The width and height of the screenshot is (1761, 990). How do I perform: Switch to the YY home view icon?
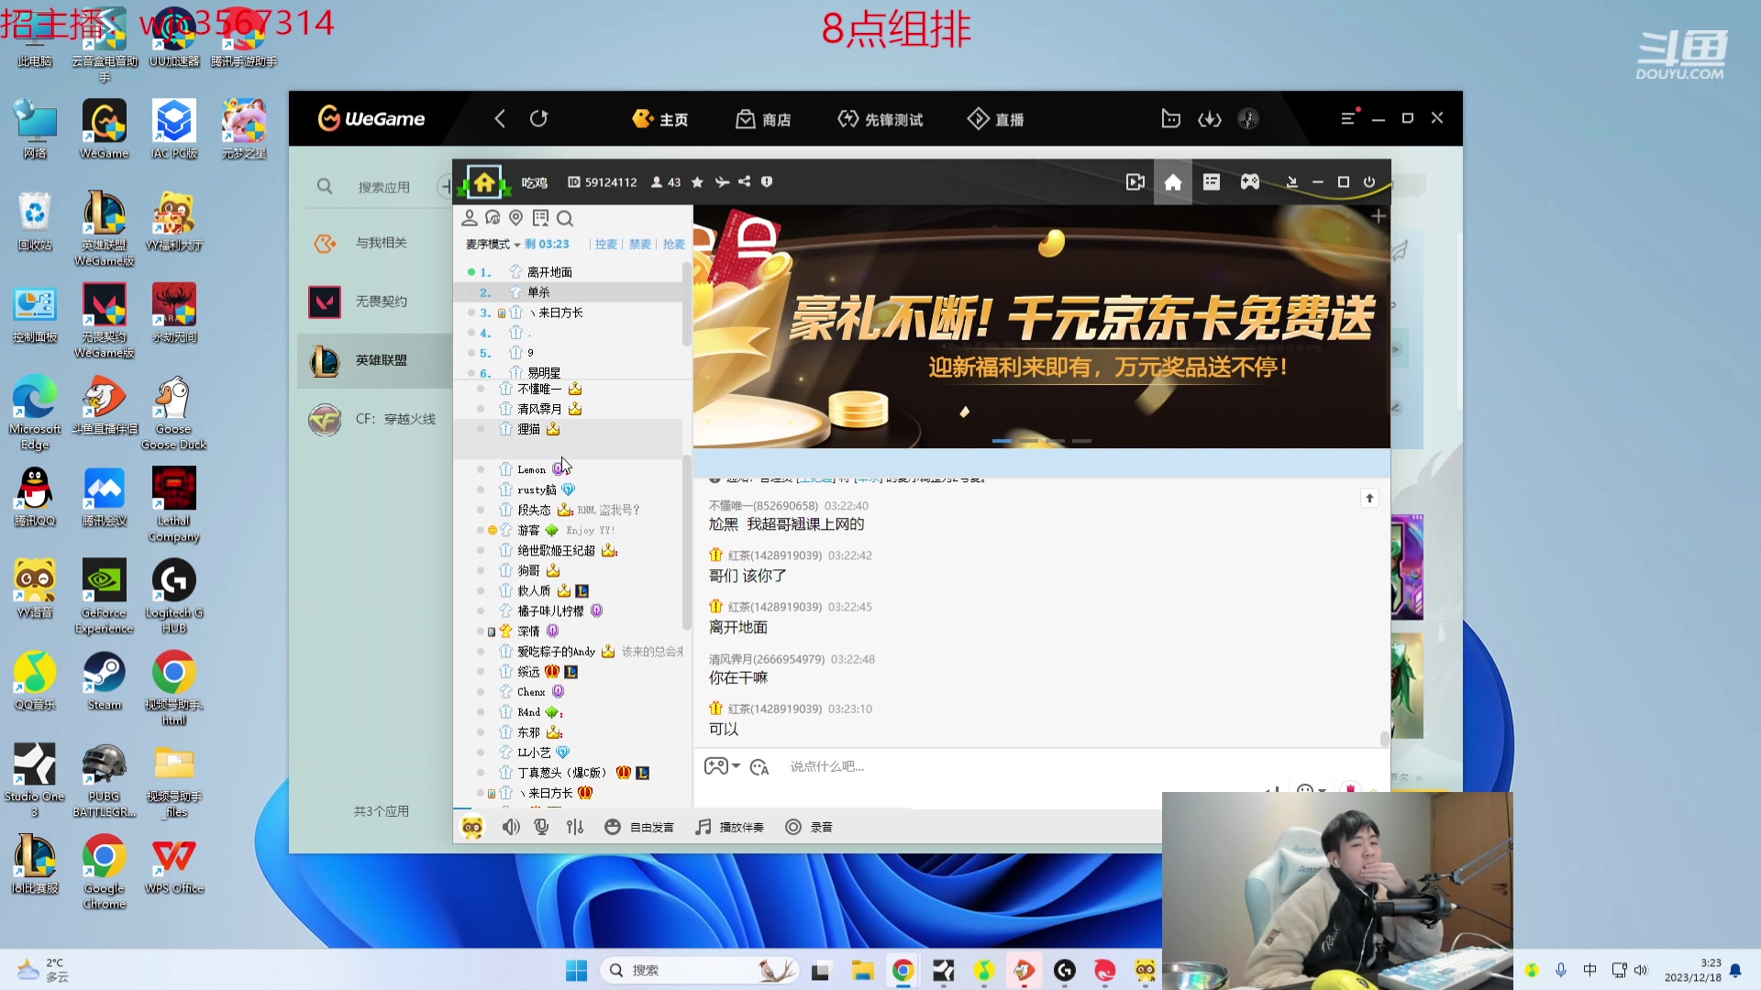[1172, 182]
